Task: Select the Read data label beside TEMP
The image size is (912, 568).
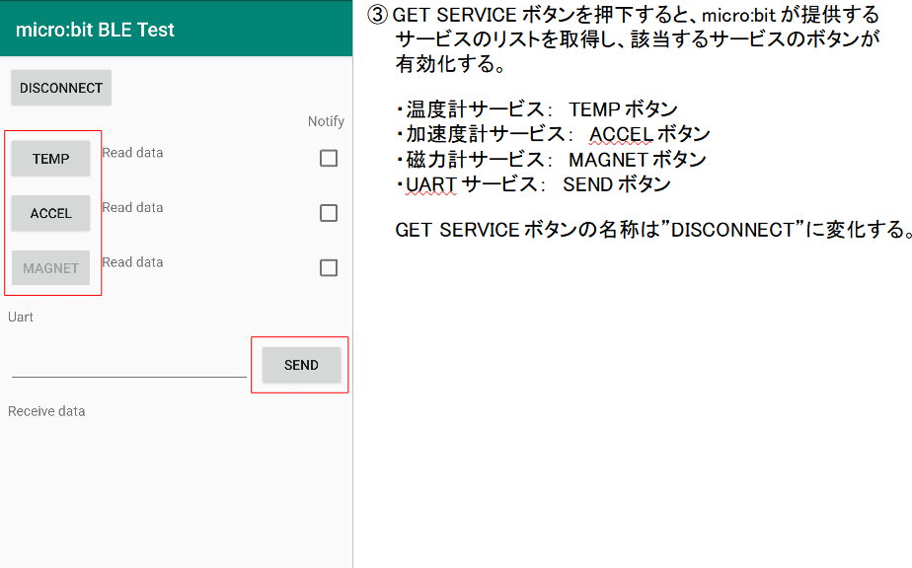Action: 133,153
